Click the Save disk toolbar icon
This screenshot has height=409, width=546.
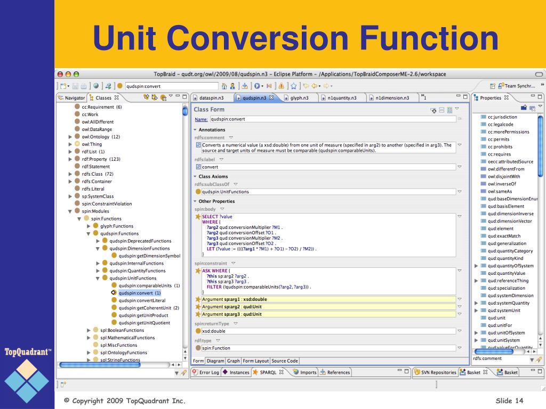pyautogui.click(x=75, y=86)
